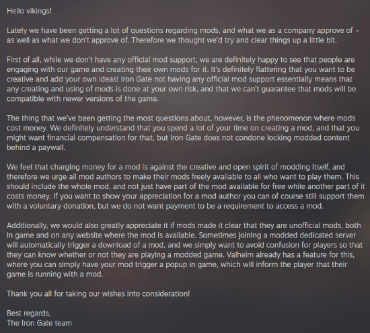Image resolution: width=370 pixels, height=333 pixels.
Task: Click the line starting "The thing that we've been"
Action: (181, 118)
